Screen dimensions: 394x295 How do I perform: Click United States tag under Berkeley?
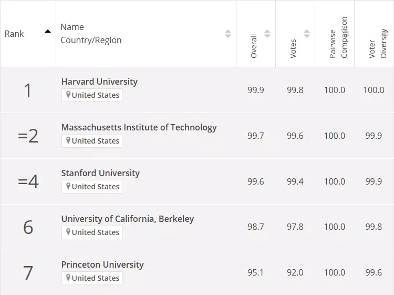click(92, 232)
